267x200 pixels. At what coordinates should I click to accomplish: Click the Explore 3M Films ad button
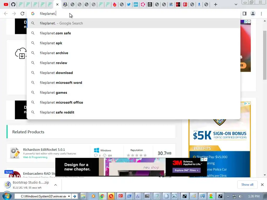(x=186, y=170)
